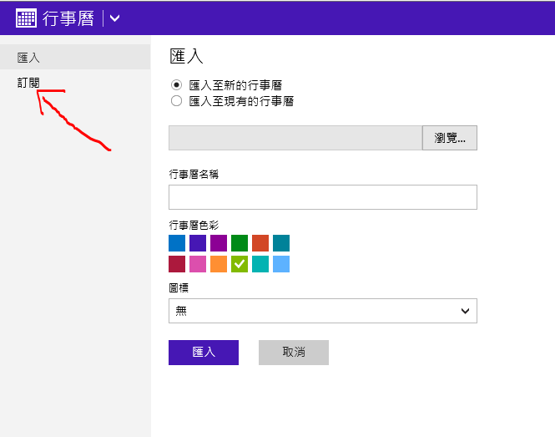Click the 行事曆 title text in header
Screen dimensions: 555x437
tap(68, 18)
